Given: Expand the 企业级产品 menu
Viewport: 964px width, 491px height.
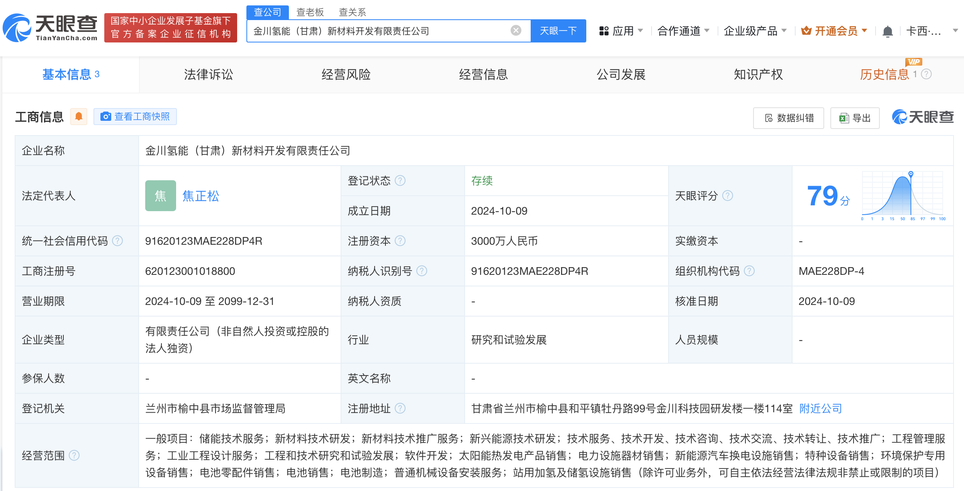Looking at the screenshot, I should point(755,31).
